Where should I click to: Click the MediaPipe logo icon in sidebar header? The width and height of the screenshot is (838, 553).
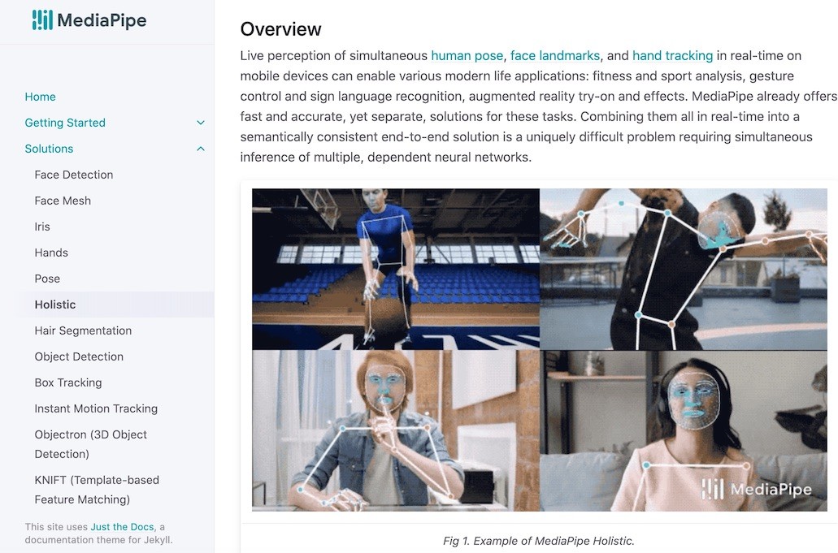42,19
